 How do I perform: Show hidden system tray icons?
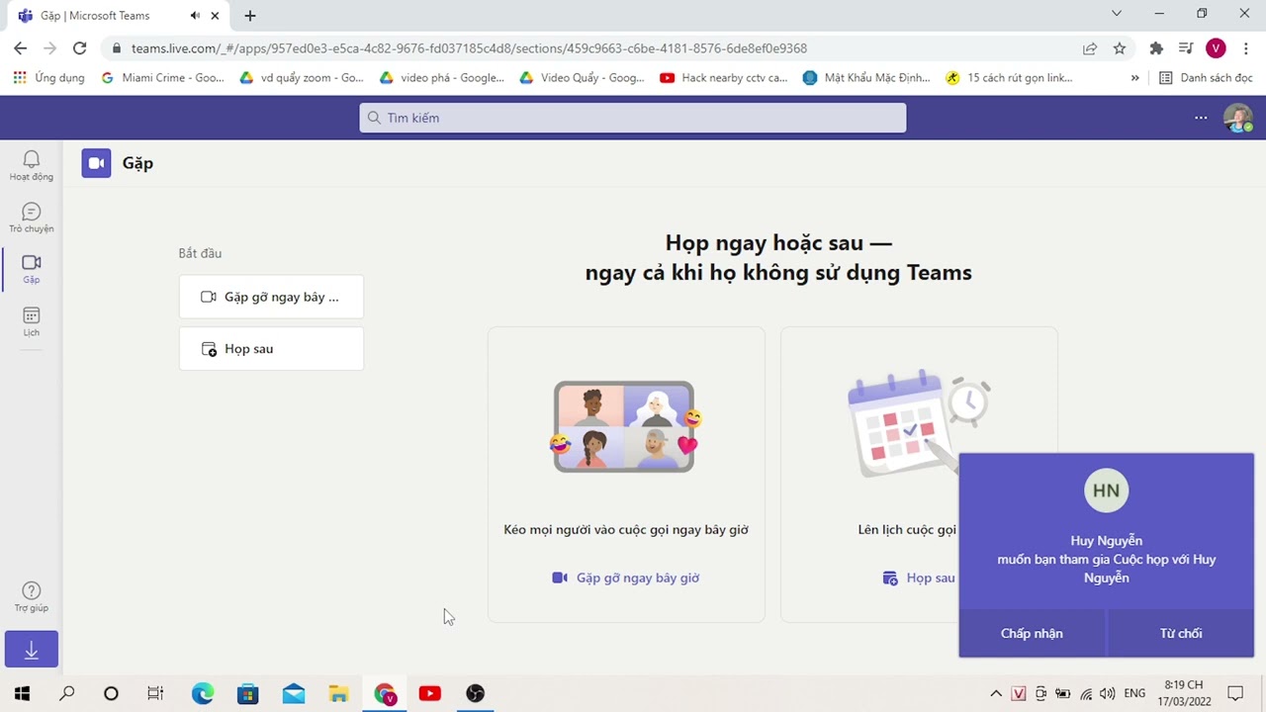point(996,693)
